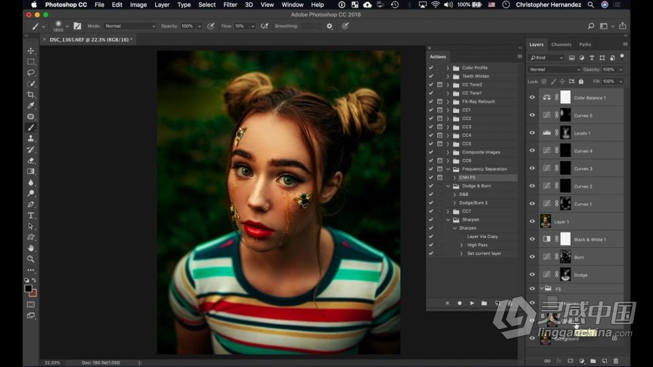The image size is (653, 367).
Task: Click the background color swatch
Action: click(33, 294)
